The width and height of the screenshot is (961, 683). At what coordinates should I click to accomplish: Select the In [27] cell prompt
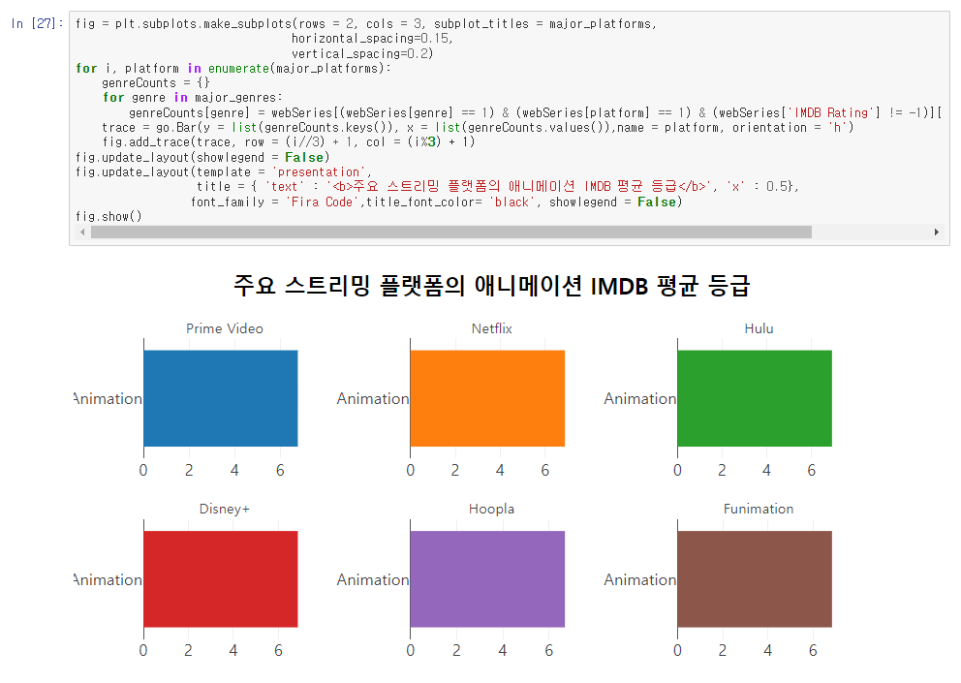[37, 23]
